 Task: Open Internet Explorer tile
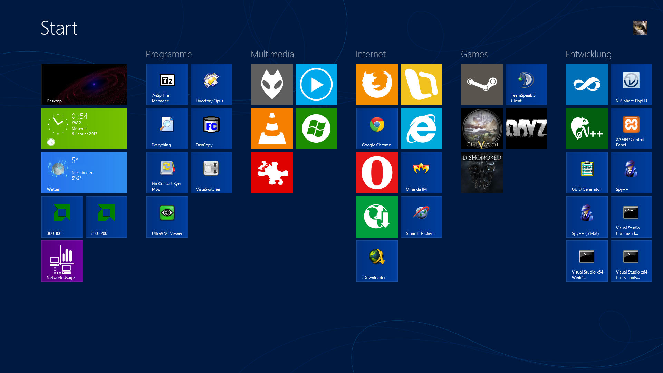(x=421, y=128)
